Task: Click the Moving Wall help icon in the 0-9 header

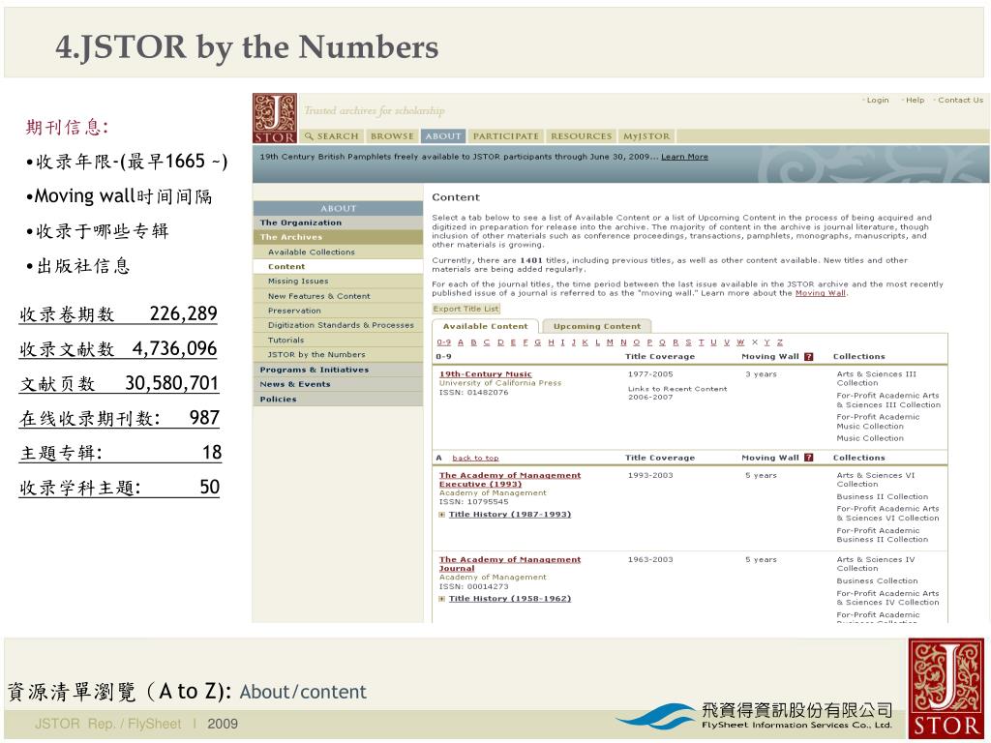Action: [x=808, y=357]
